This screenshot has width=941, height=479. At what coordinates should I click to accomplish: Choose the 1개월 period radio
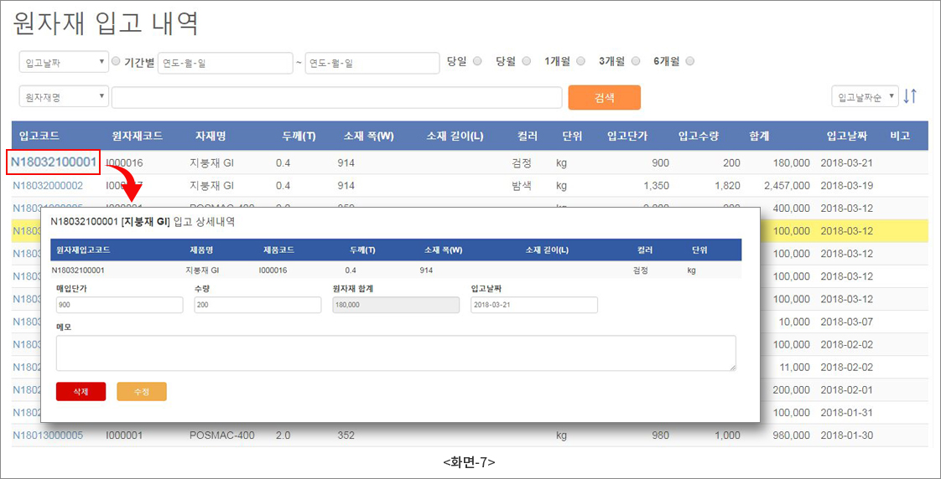pos(580,61)
